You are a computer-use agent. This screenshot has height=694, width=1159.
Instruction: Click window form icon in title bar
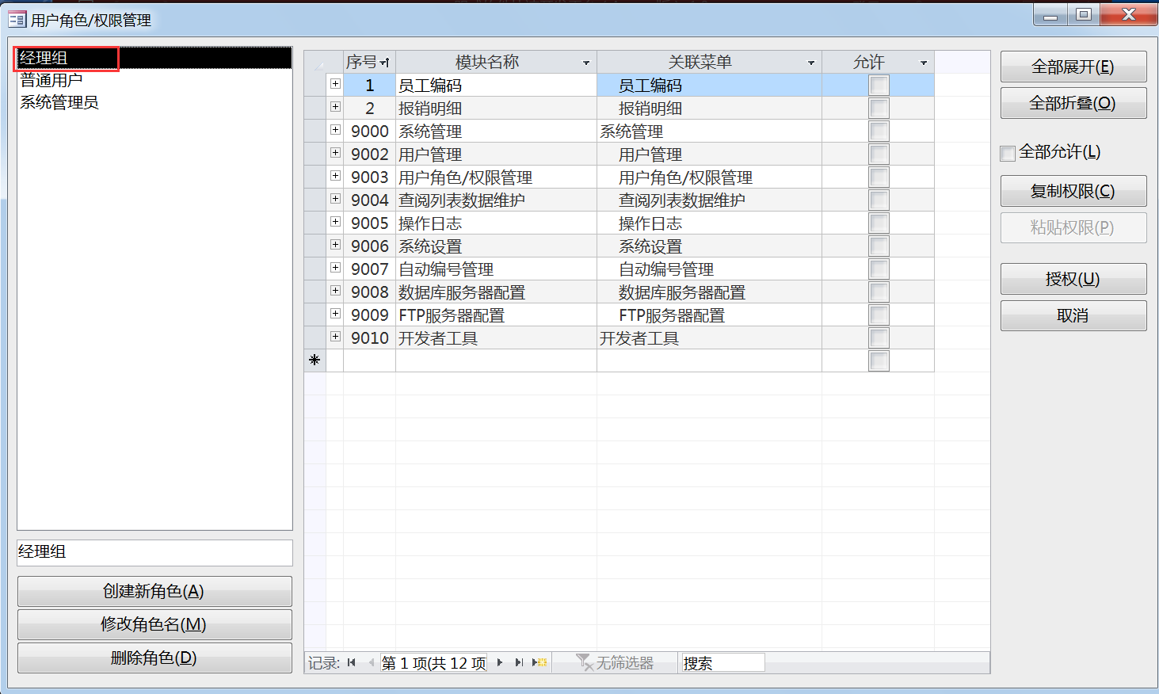click(17, 19)
